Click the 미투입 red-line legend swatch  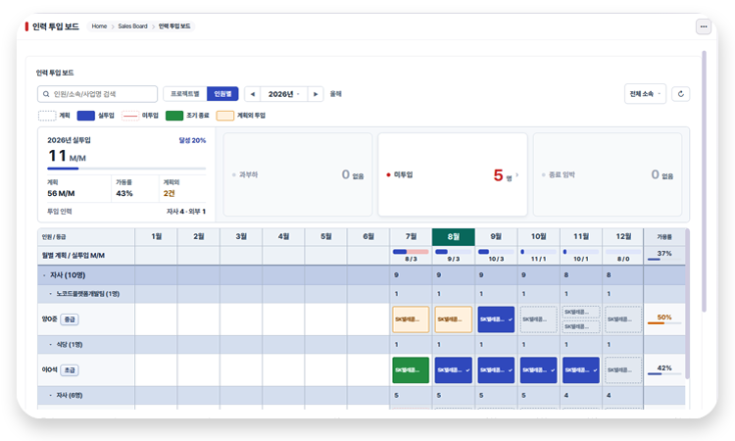pos(130,116)
